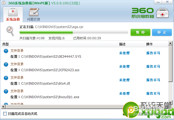Click the horizontal scrollbar thumb
This screenshot has width=174, height=120.
pyautogui.click(x=71, y=107)
